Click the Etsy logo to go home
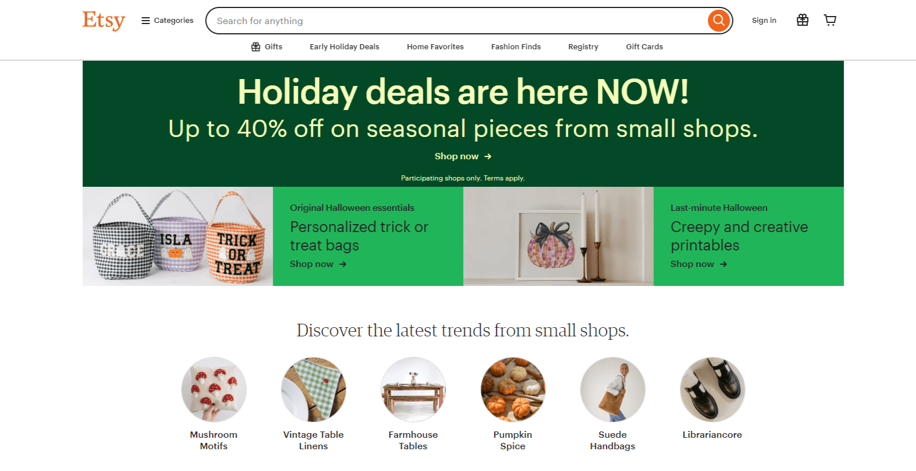The image size is (916, 471). tap(103, 20)
